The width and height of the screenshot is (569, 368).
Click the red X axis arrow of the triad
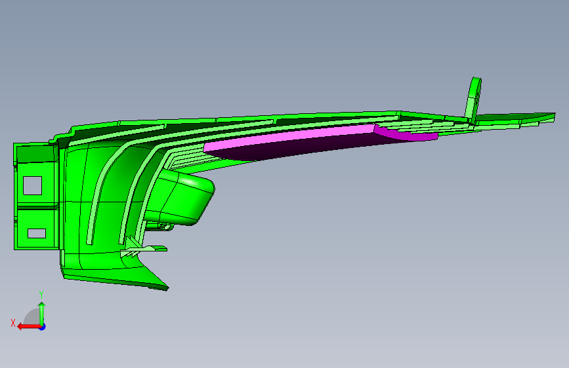(29, 327)
